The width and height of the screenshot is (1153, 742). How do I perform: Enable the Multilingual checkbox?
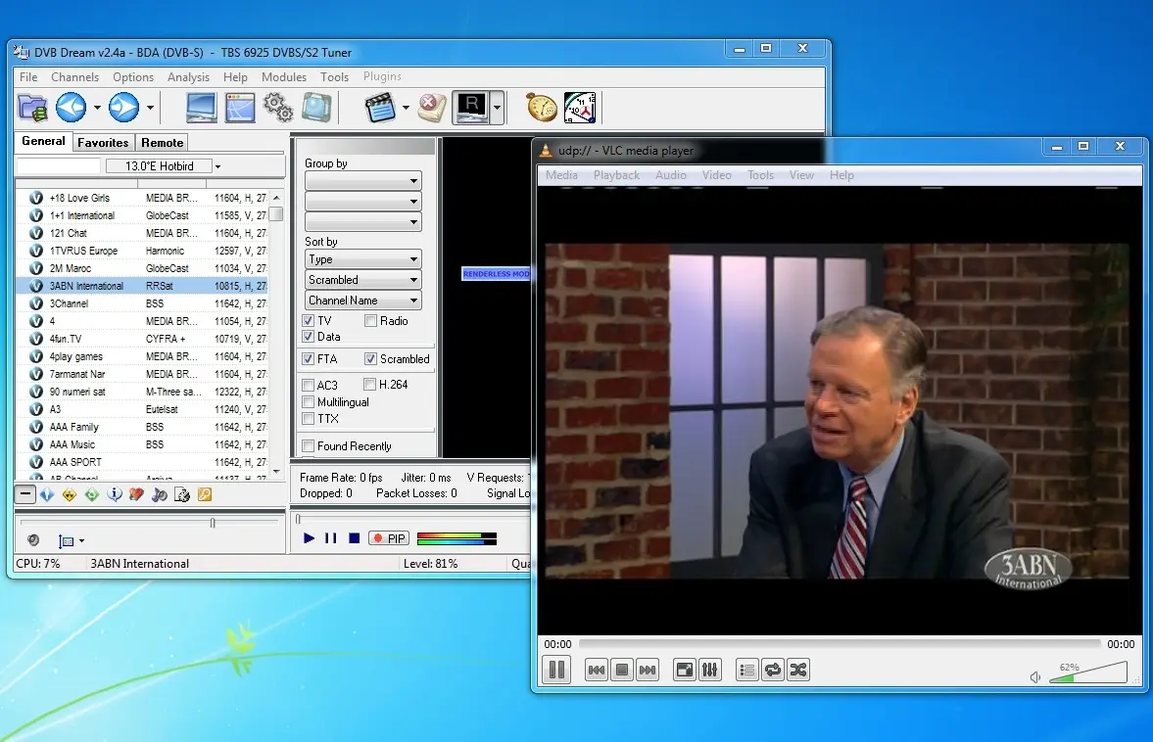(309, 402)
